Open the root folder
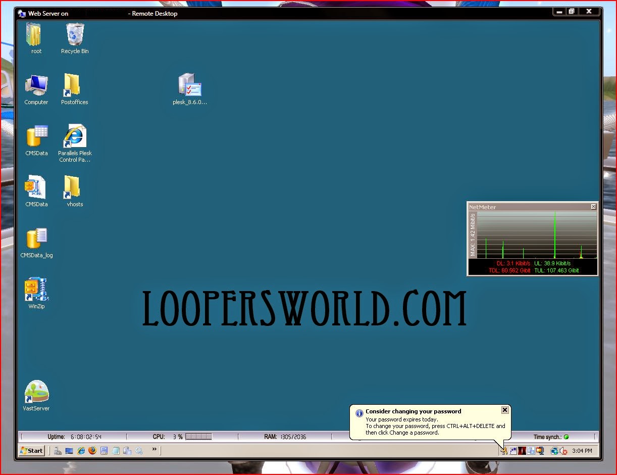Image resolution: width=617 pixels, height=475 pixels. coord(35,35)
